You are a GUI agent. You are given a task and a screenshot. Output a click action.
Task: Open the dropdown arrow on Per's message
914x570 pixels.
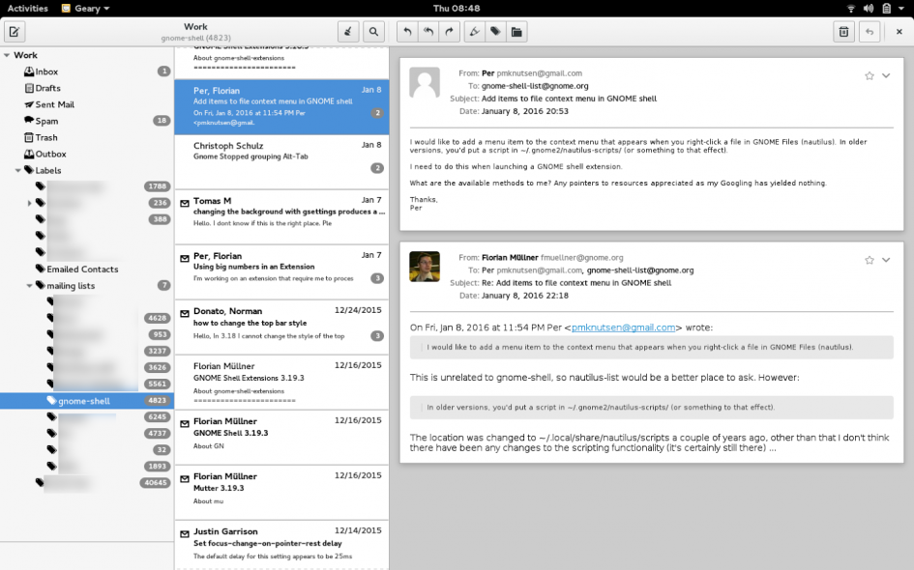pos(887,77)
